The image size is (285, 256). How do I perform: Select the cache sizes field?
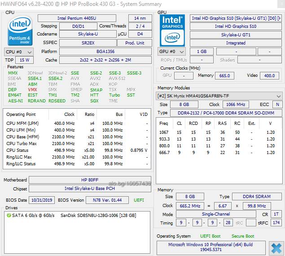[105, 60]
